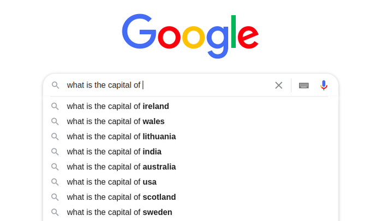Start voice search with the microphone icon
Viewport: 382px width, 221px height.
324,85
